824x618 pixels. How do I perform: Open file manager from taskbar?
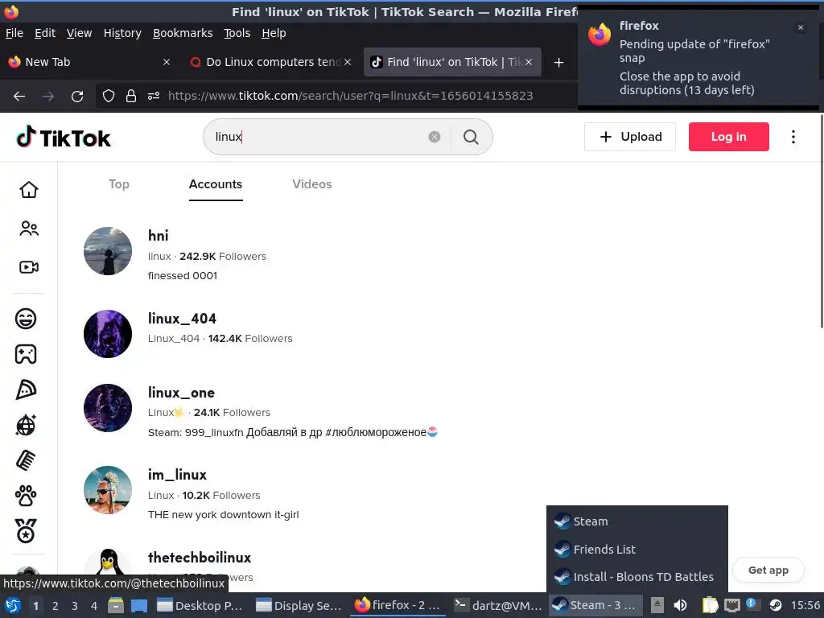click(x=116, y=605)
